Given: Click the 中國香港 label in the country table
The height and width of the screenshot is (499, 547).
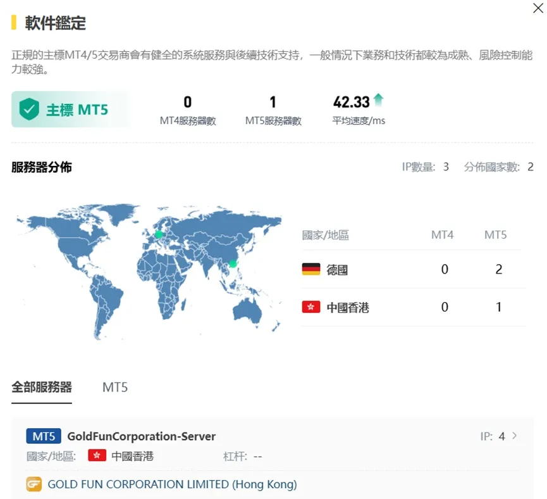Looking at the screenshot, I should point(347,308).
